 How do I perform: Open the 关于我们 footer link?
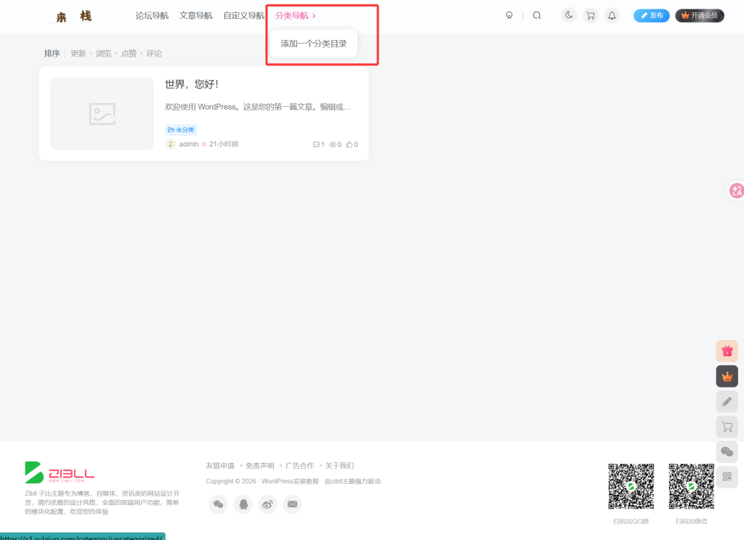tap(339, 465)
